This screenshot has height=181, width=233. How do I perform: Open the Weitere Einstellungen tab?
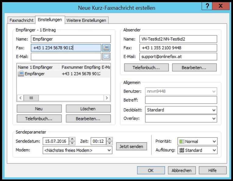pyautogui.click(x=86, y=20)
